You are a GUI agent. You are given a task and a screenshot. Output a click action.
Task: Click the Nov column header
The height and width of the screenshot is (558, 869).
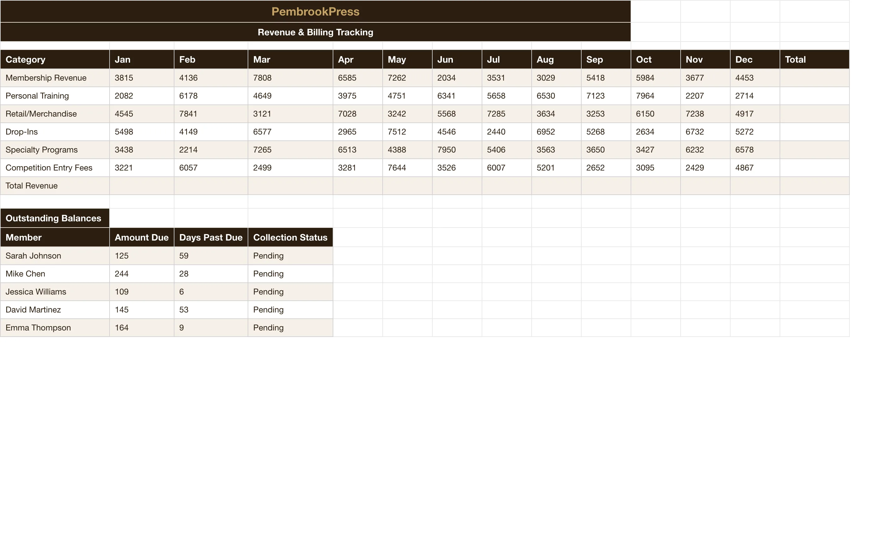pos(705,60)
